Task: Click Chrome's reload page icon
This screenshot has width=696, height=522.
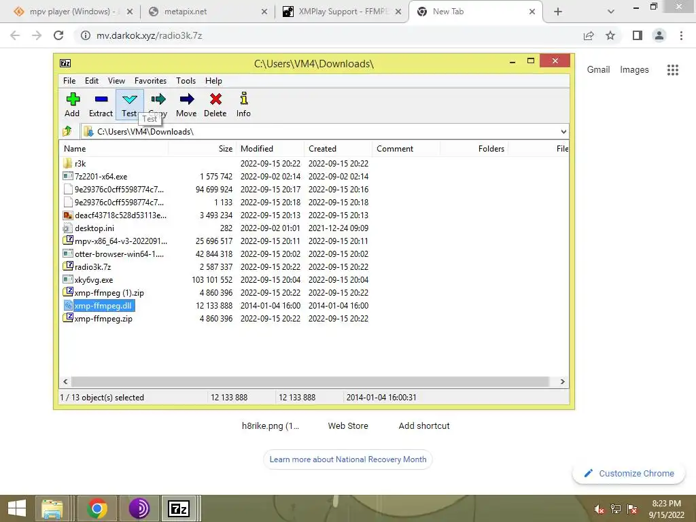Action: click(58, 35)
